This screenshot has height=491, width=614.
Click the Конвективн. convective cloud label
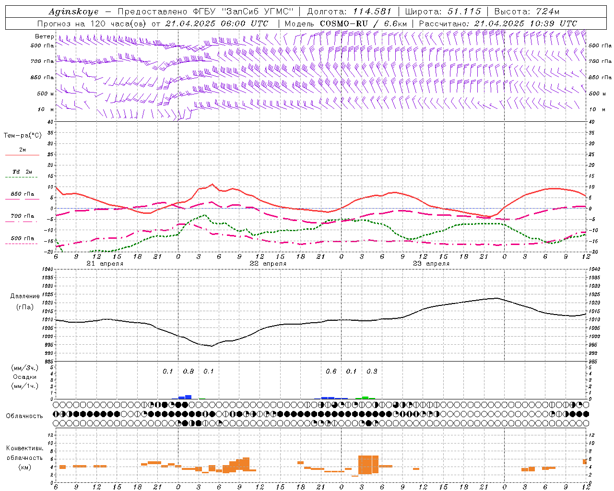click(x=24, y=448)
